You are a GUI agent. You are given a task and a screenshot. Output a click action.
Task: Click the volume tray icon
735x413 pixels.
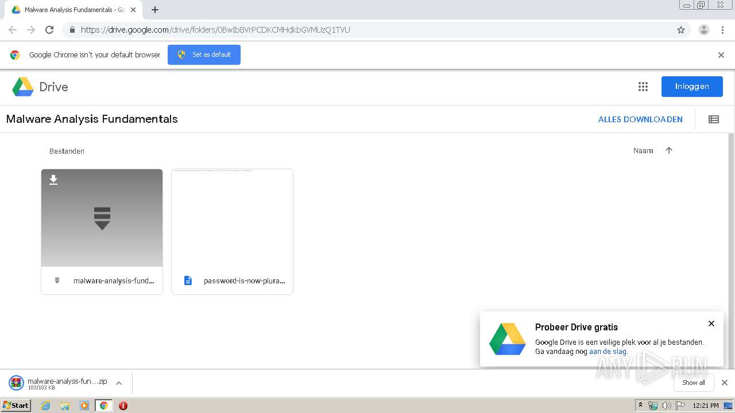(666, 406)
